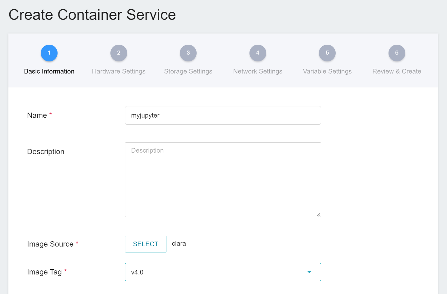Open the Image Tag v4.0 dropdown

(x=218, y=272)
